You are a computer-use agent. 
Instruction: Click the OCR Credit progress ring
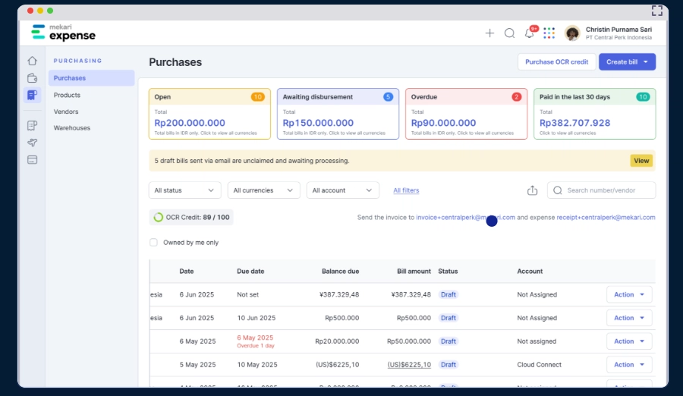(x=159, y=218)
